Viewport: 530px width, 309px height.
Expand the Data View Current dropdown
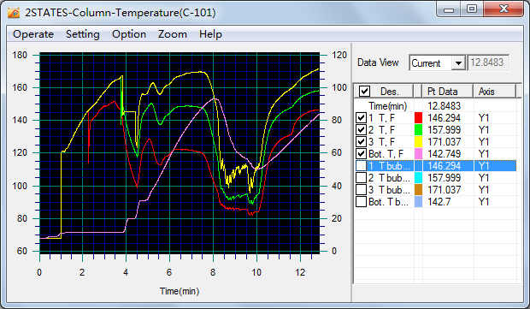coord(458,63)
